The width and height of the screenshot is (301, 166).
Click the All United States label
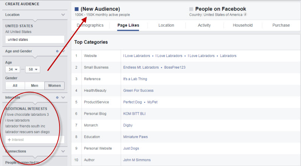(x=18, y=32)
